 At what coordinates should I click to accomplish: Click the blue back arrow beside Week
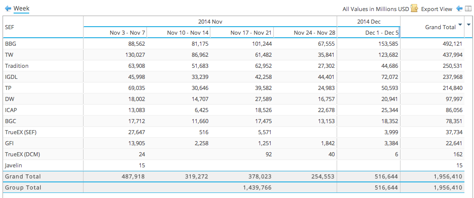point(8,9)
